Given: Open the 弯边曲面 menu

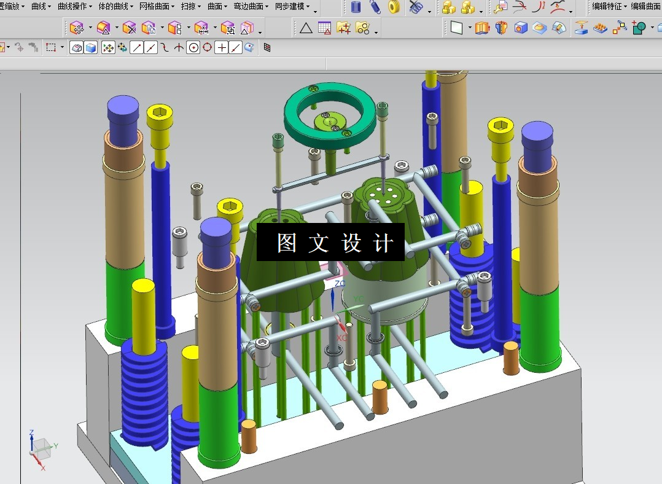Looking at the screenshot, I should [x=251, y=6].
